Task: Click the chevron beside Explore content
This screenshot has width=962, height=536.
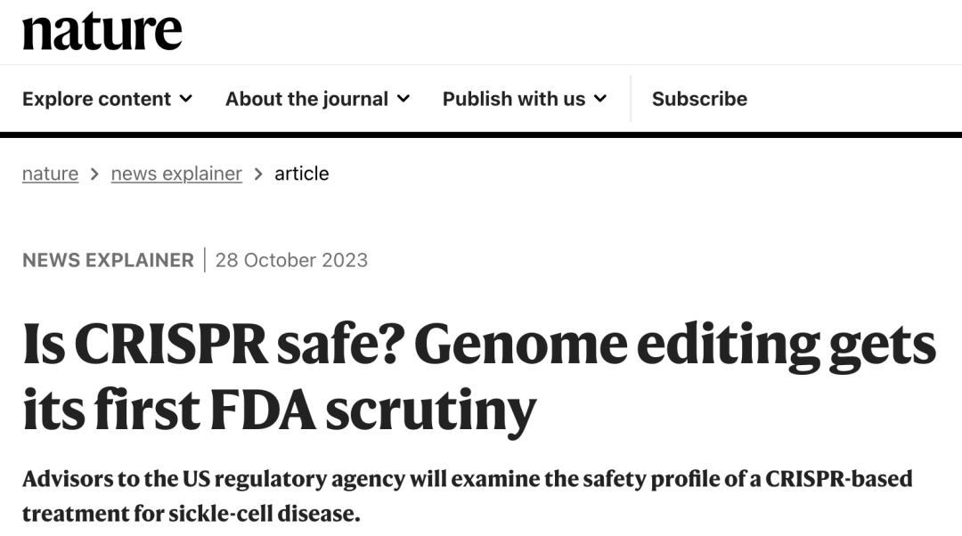Action: [185, 99]
